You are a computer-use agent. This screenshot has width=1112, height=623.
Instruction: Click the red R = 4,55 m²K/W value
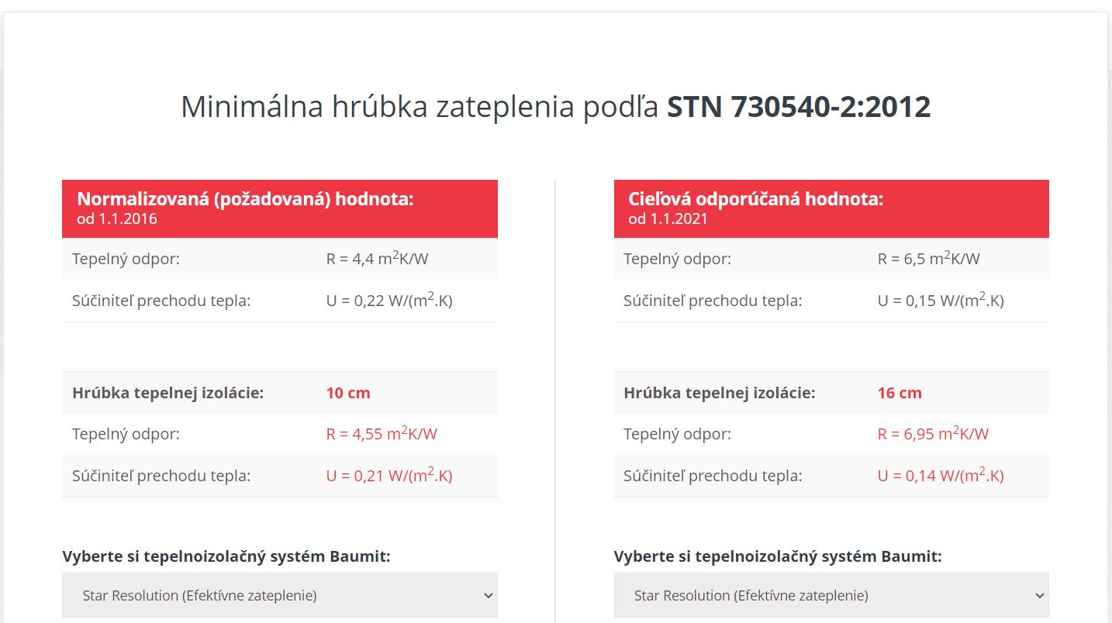(x=382, y=434)
